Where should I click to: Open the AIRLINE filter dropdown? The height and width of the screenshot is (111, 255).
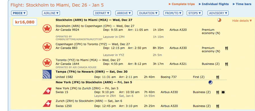click(x=51, y=13)
